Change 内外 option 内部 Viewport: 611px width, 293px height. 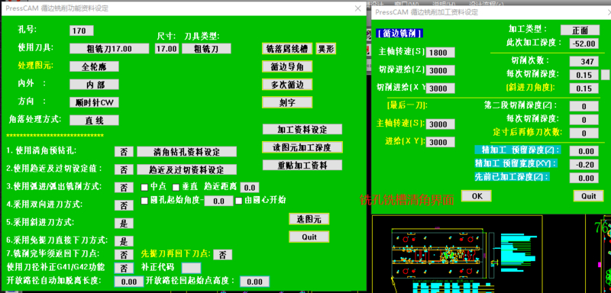(x=94, y=85)
